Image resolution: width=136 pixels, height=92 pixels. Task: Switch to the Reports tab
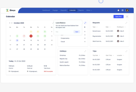coord(81,10)
